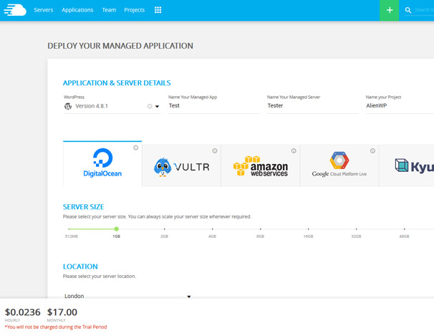
Task: Select the Kyup provider tab
Action: pos(407,165)
